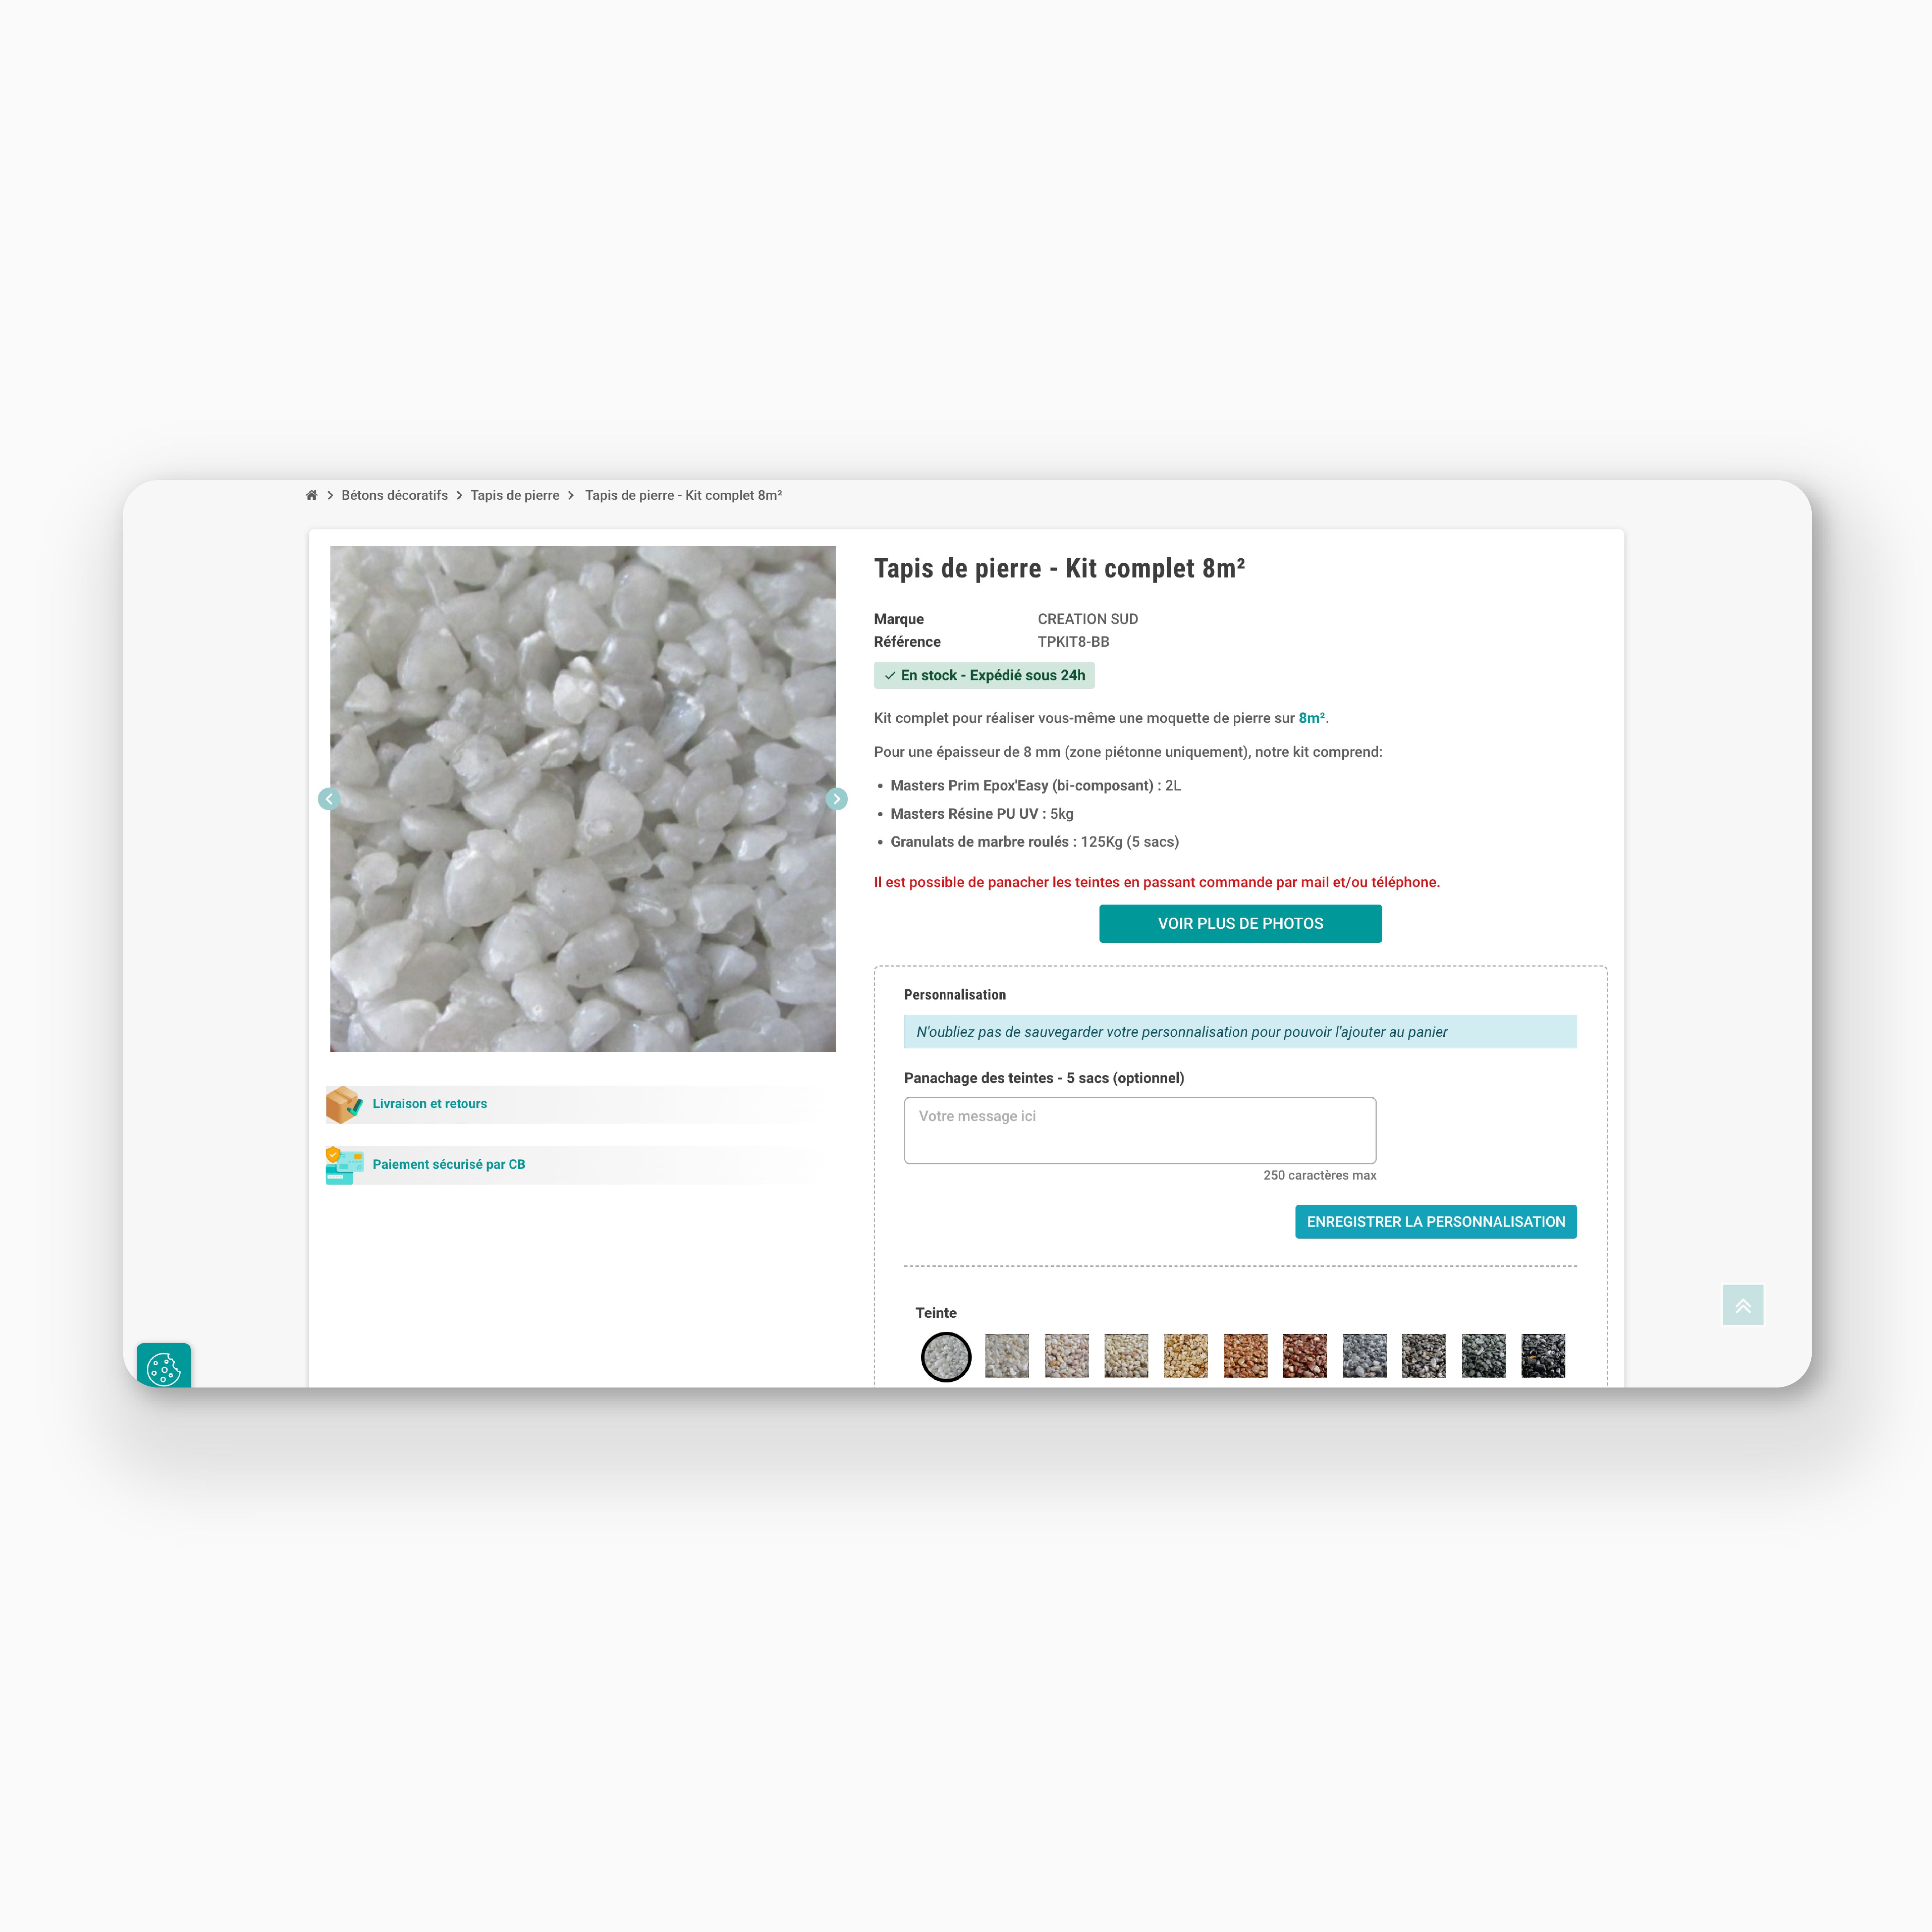Go to Tapis de pierre breadcrumb
Viewport: 1932px width, 1932px height.
515,495
